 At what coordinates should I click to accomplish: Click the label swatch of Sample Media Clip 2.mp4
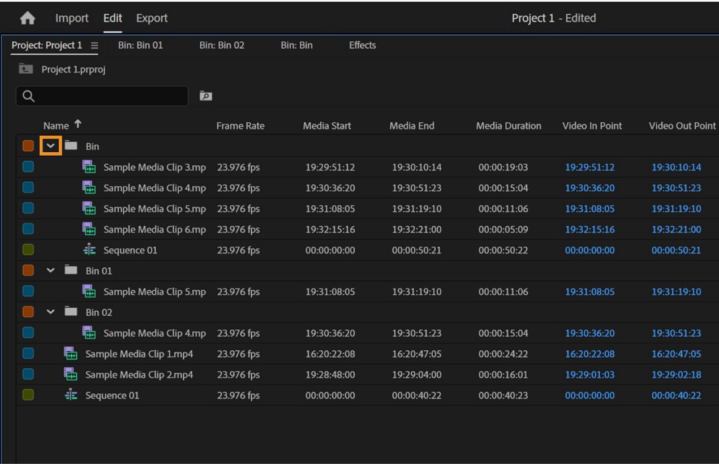28,375
